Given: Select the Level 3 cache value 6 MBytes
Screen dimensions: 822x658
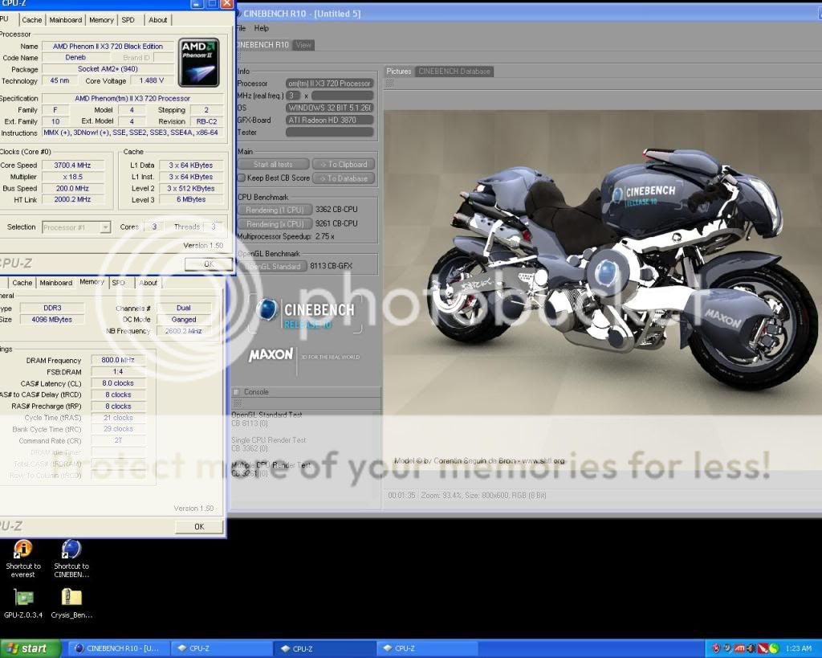Looking at the screenshot, I should (x=191, y=199).
